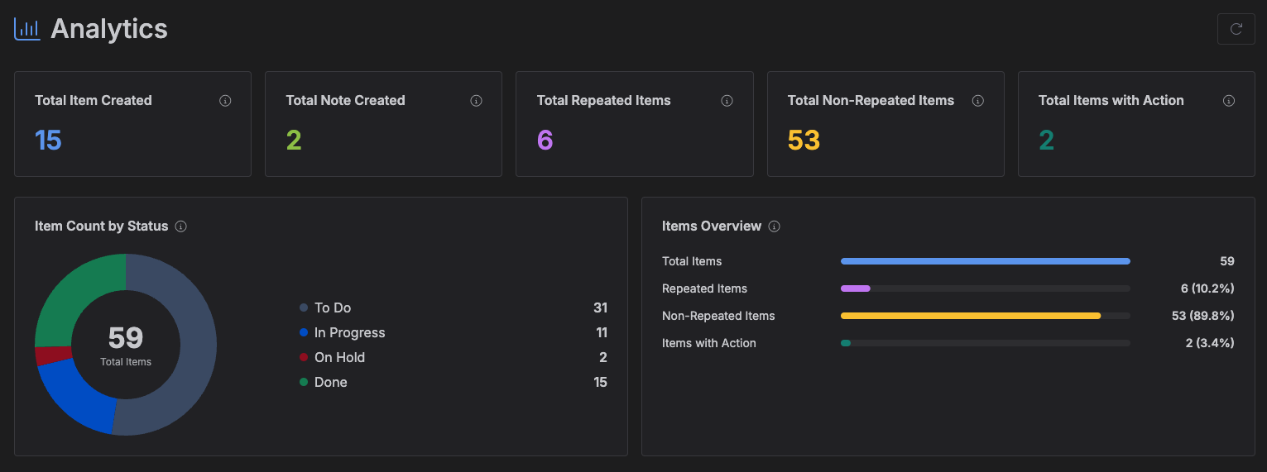Click the In Progress count 11
Viewport: 1267px width, 472px height.
pos(601,332)
